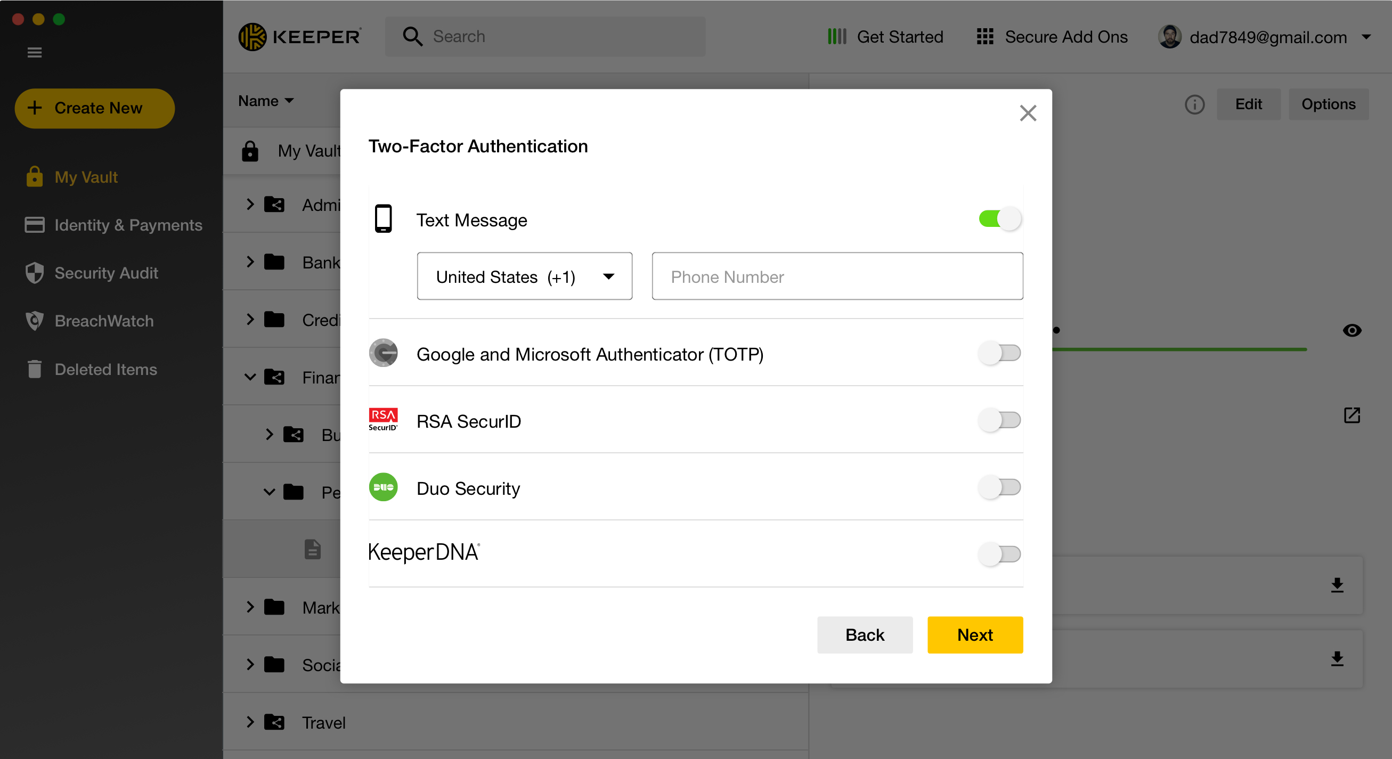The height and width of the screenshot is (759, 1392).
Task: Open Identity & Payments section
Action: [128, 225]
